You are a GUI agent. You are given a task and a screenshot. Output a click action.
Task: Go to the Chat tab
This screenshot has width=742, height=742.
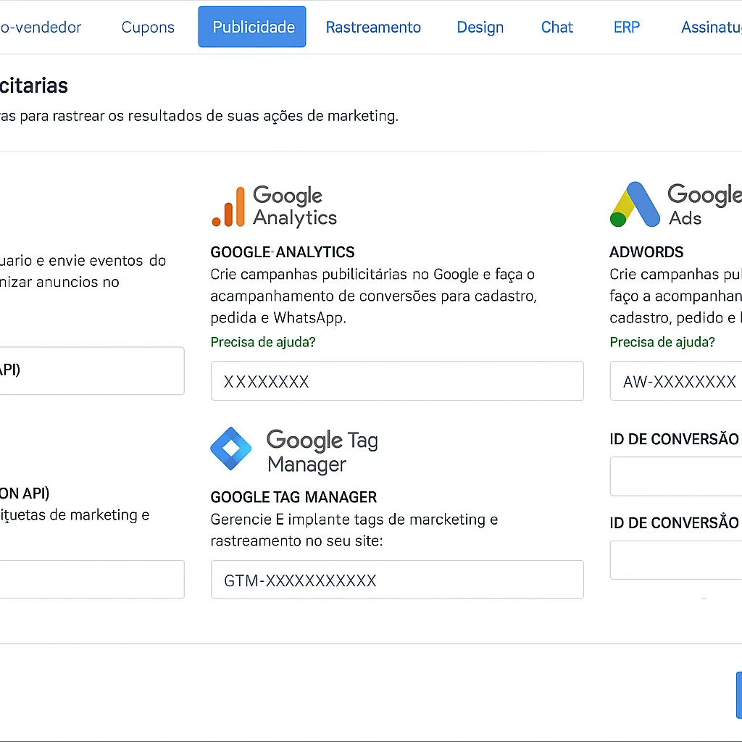[556, 27]
